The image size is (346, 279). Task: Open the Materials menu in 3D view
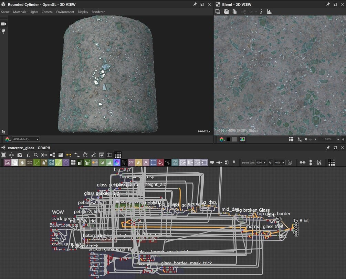(x=20, y=12)
